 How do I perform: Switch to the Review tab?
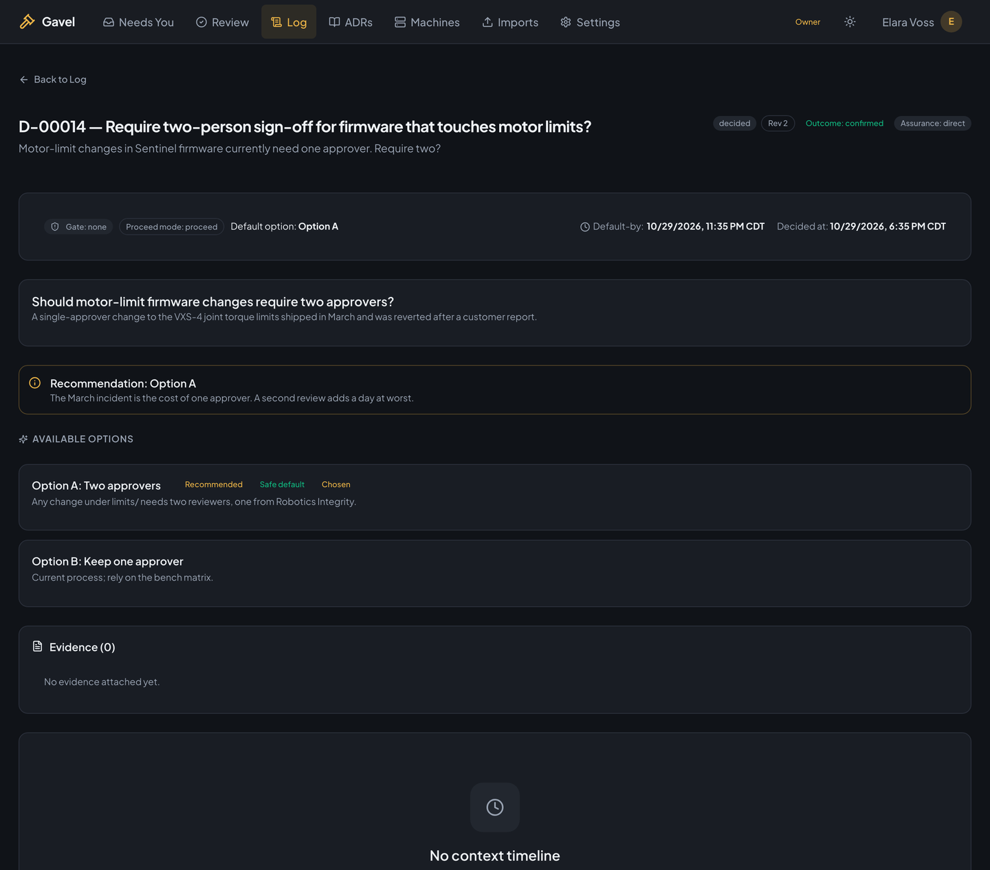[x=222, y=22]
